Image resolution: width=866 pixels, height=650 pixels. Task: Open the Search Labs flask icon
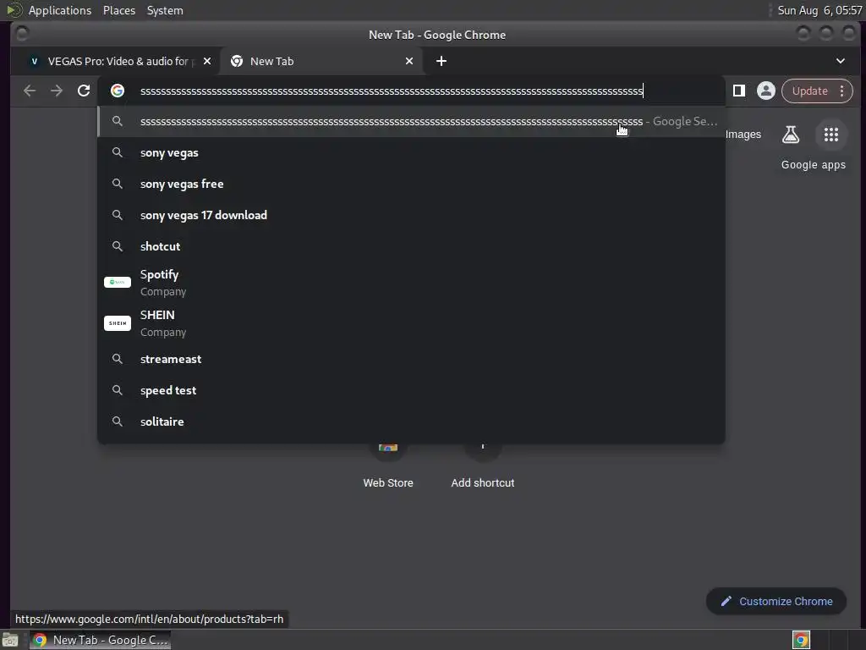(x=791, y=135)
